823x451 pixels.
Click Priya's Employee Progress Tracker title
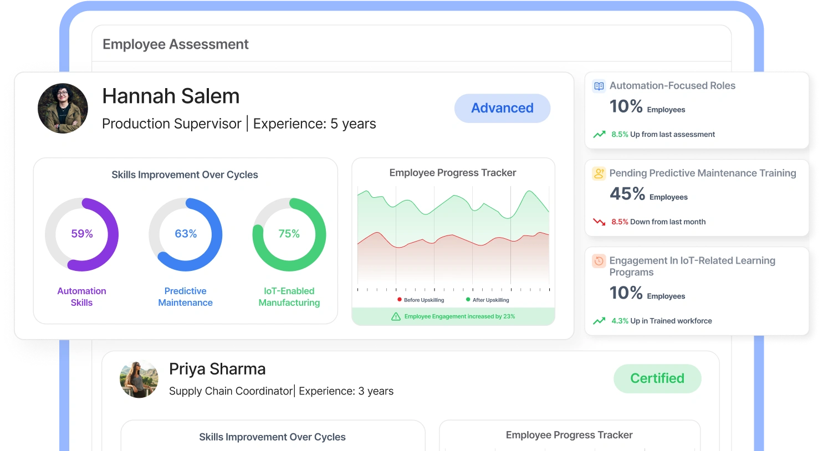569,435
